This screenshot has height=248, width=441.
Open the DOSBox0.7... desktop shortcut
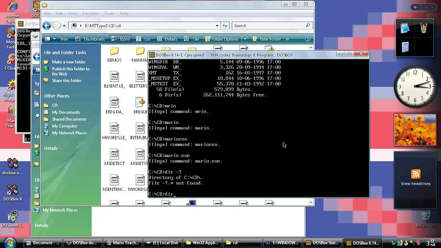tap(13, 219)
